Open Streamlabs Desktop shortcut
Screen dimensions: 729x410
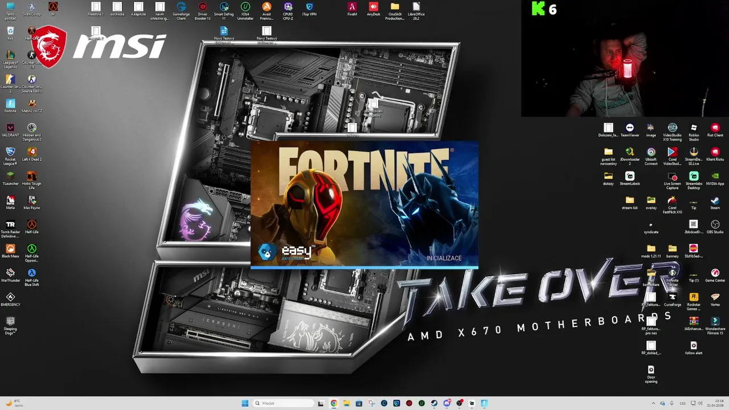(x=694, y=179)
